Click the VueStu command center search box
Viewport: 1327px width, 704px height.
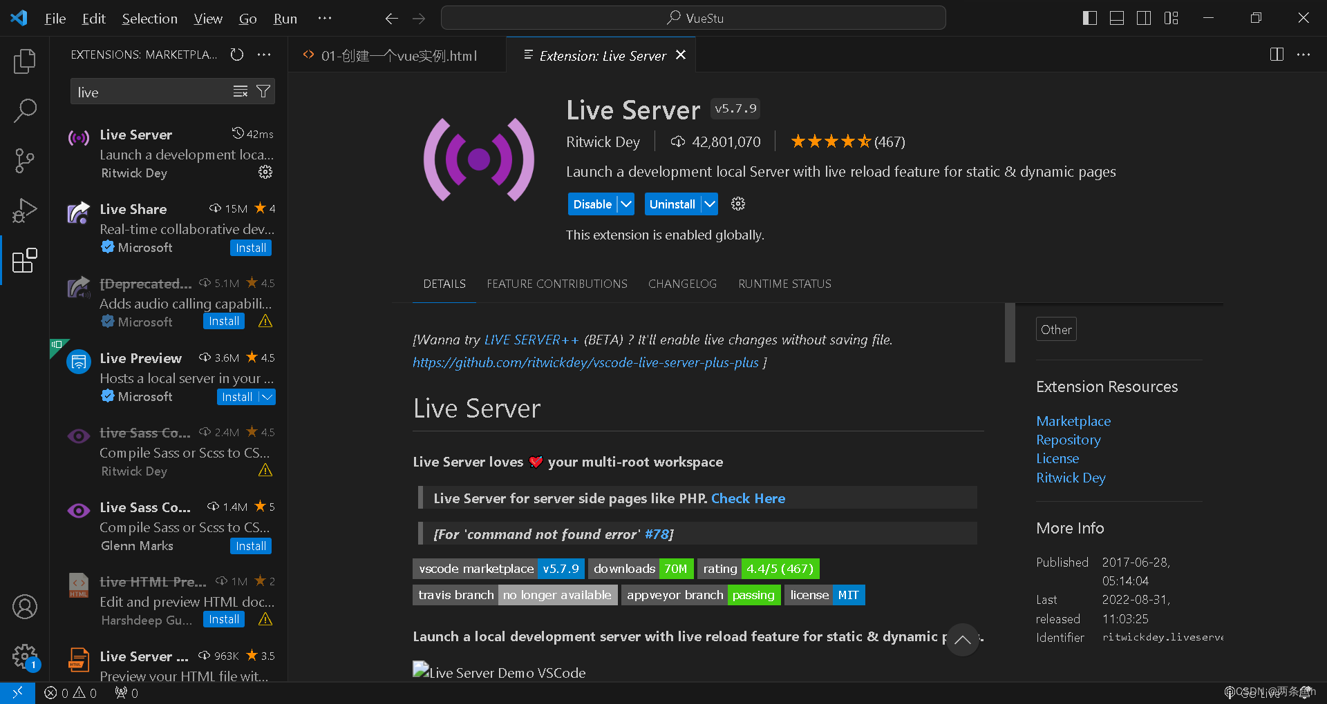pos(693,18)
